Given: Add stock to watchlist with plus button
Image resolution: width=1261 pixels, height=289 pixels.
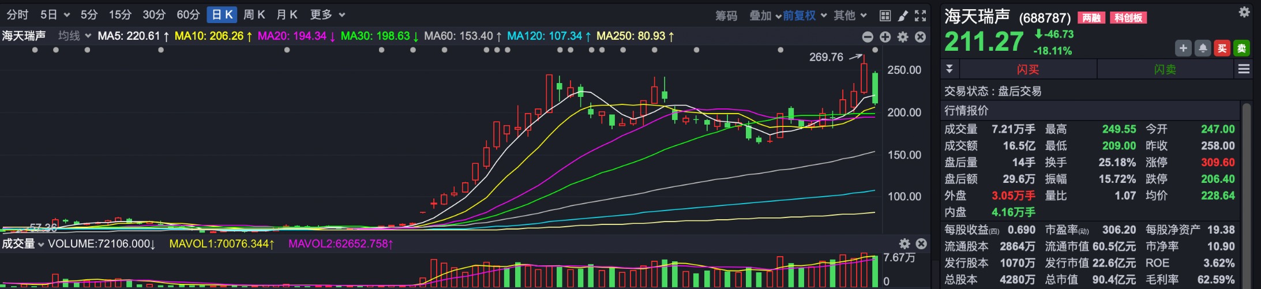Looking at the screenshot, I should (x=1183, y=48).
